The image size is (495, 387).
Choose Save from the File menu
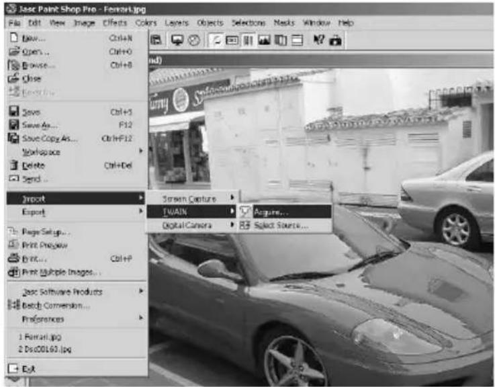76,112
